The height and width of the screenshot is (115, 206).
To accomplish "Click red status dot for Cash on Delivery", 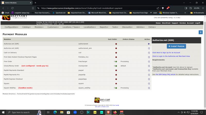I will pos(116,53).
